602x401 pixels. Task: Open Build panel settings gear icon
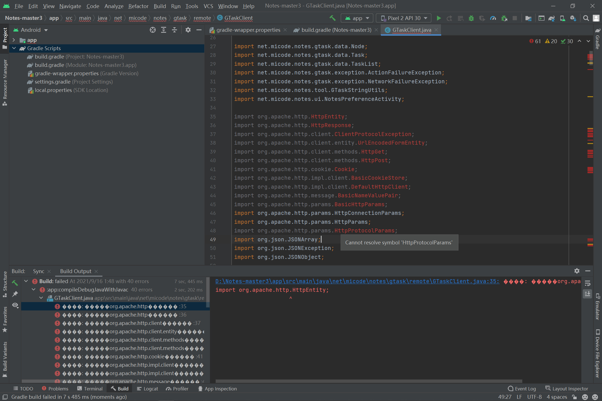point(577,271)
